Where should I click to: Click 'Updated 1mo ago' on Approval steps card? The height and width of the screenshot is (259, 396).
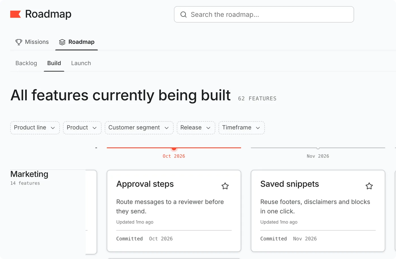(135, 222)
